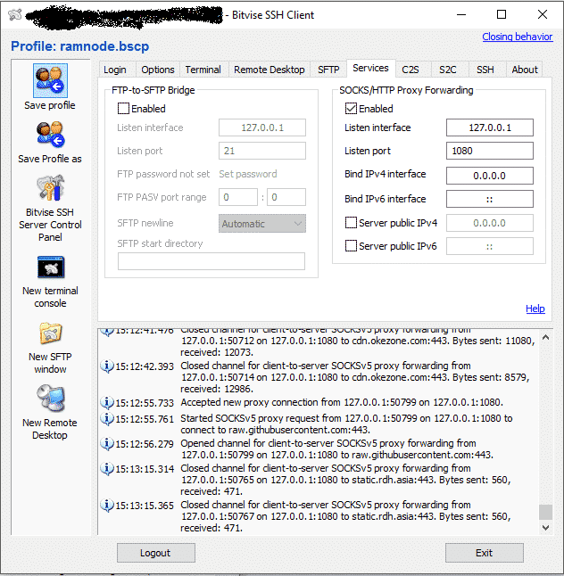Open the SFTP newline Automatic dropdown
The image size is (564, 576).
pyautogui.click(x=262, y=224)
